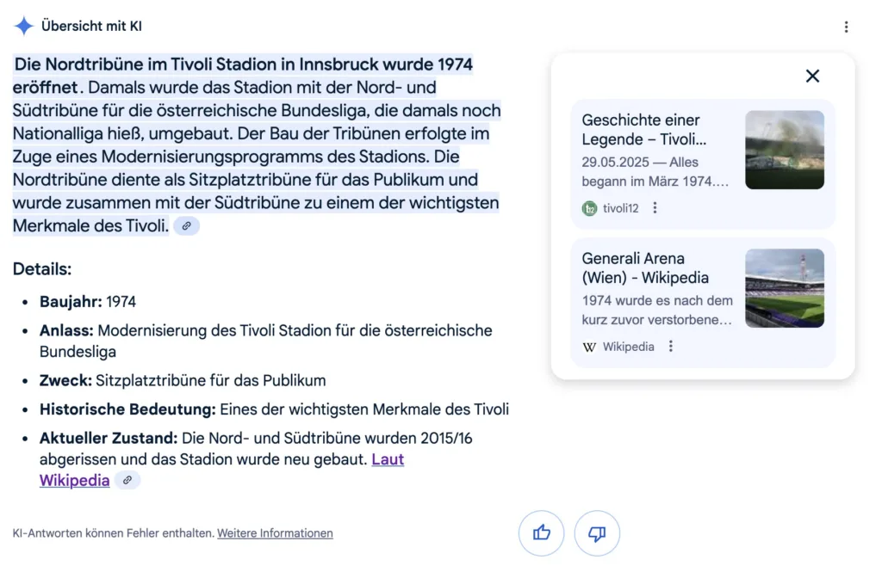This screenshot has width=882, height=566.
Task: Click the tivoli12 green favicon
Action: coord(589,209)
